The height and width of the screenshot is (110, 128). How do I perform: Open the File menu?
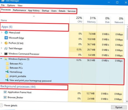coord(3,5)
